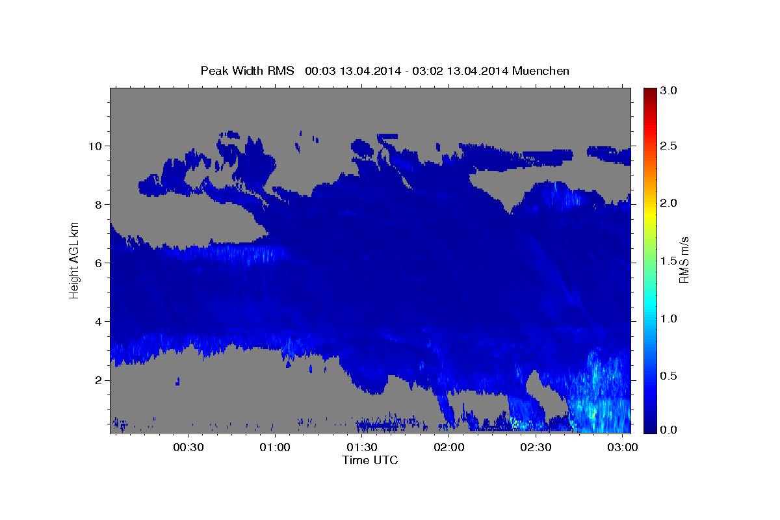
Task: Click the 'Muenchen' station name in title
Action: 541,71
